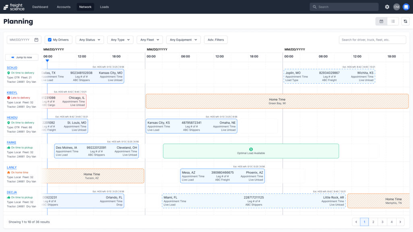The width and height of the screenshot is (413, 232).
Task: Click the Optimal Load dollar icon
Action: pyautogui.click(x=251, y=149)
